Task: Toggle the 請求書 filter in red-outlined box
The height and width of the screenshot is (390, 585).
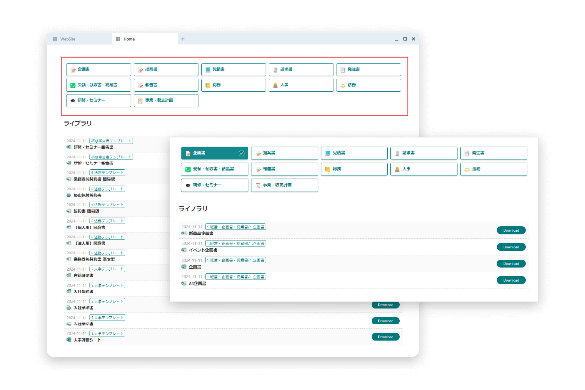Action: tap(301, 69)
